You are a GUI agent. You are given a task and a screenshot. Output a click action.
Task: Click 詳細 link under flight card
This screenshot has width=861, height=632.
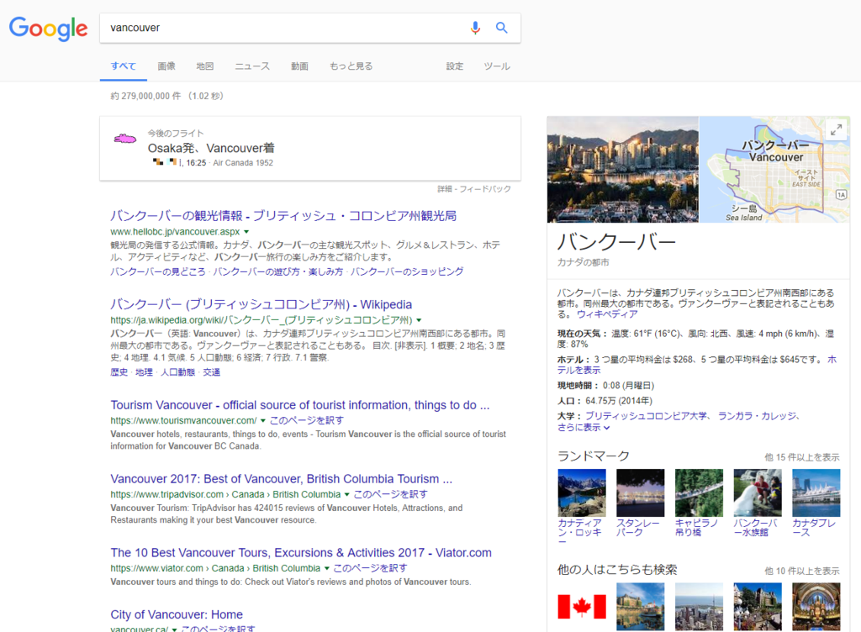point(445,189)
